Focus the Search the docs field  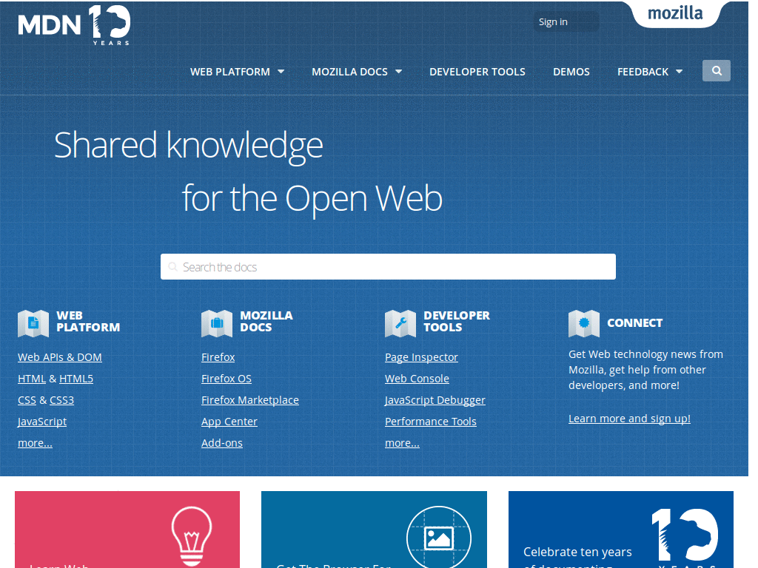coord(388,266)
